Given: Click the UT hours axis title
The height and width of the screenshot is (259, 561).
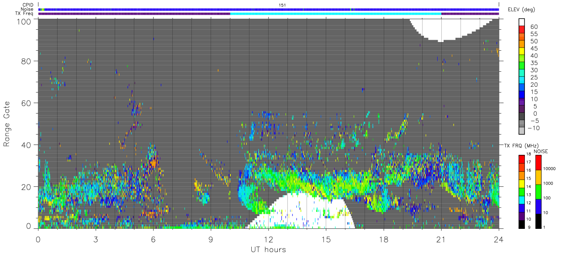Looking at the screenshot, I should [268, 249].
